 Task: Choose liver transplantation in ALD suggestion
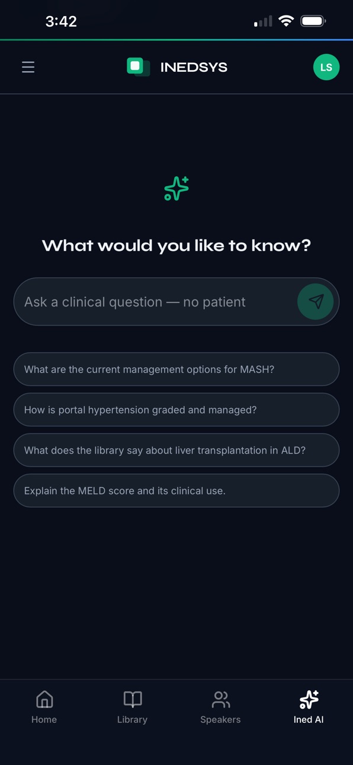176,450
